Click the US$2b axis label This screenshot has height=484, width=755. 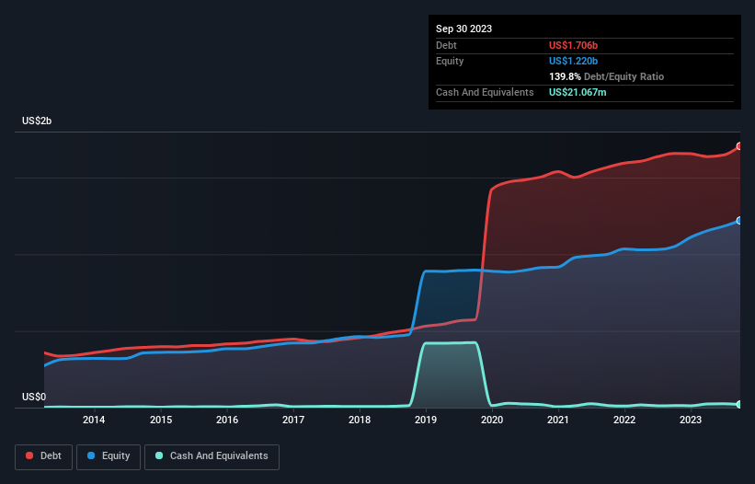click(x=37, y=121)
